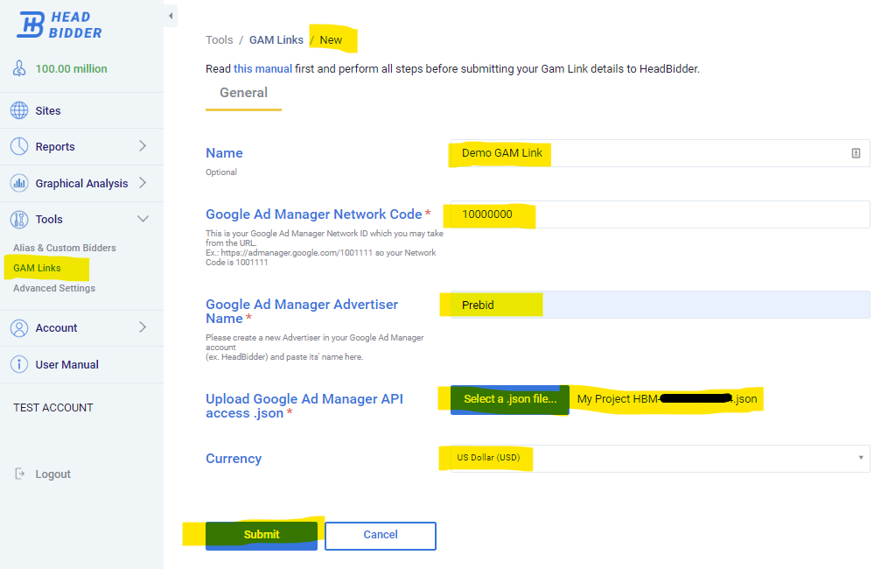Click the User Manual info icon
This screenshot has height=569, width=895.
coord(19,365)
